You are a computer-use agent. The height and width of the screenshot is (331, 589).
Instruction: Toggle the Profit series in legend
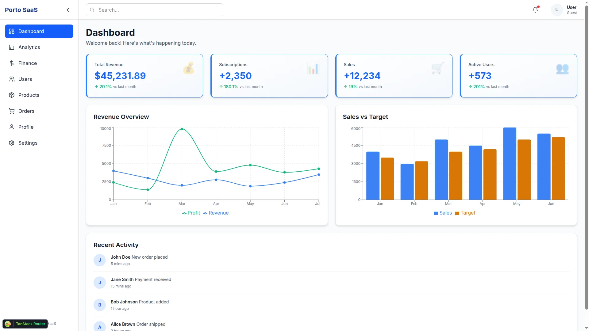[191, 213]
